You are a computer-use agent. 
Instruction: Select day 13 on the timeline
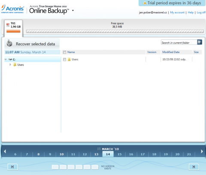[97, 154]
